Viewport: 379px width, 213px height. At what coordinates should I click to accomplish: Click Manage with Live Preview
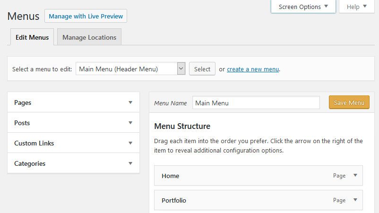[86, 16]
